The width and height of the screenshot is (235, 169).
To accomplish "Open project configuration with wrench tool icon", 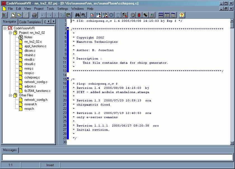I will (x=124, y=15).
